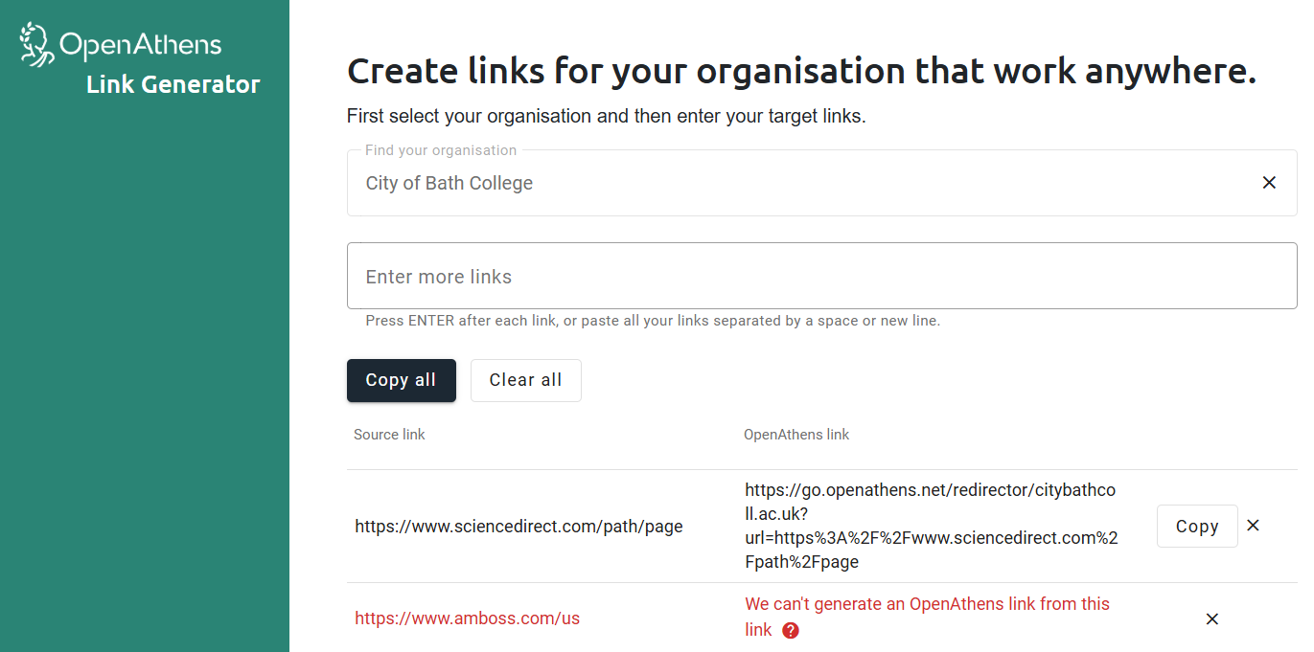Click the OpenAthens logo
Screen dimensions: 1314x652
(x=121, y=44)
